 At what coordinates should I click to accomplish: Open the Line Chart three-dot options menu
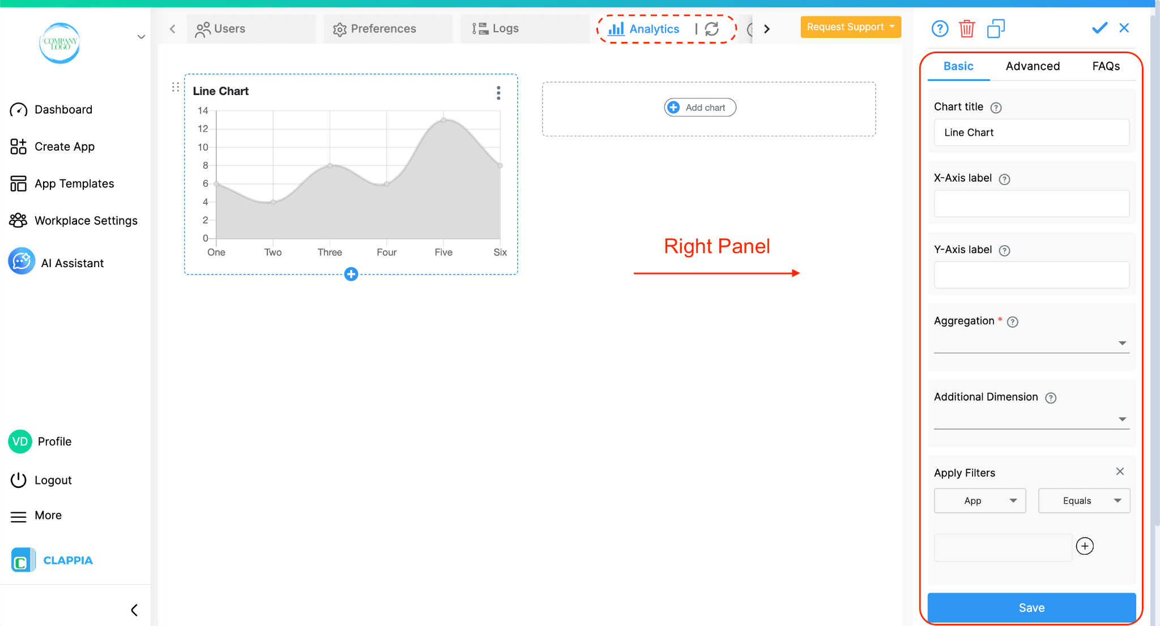pos(498,92)
